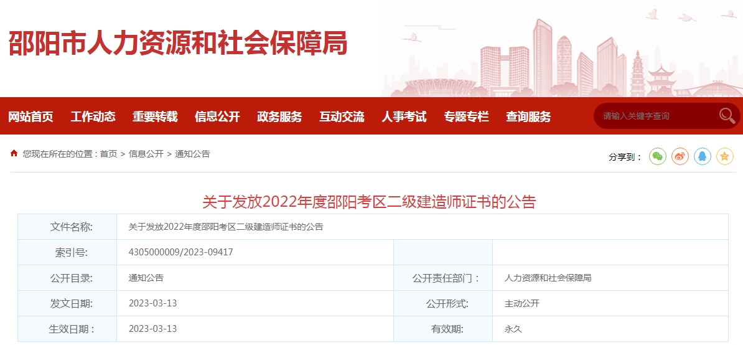Click the 公开目录 label cell
The height and width of the screenshot is (345, 743).
point(67,278)
